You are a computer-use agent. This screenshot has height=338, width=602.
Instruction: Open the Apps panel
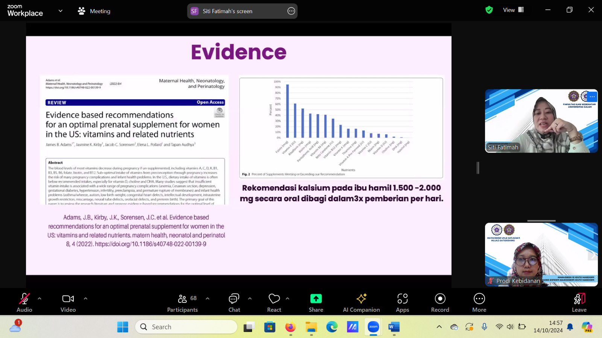click(402, 302)
